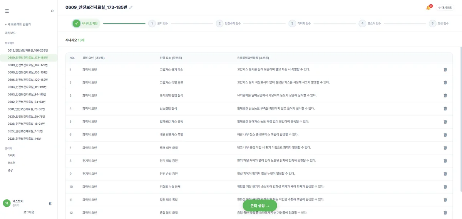The height and width of the screenshot is (219, 462).
Task: Open project 0609_안전보건자료실_162-172번
Action: point(28,65)
